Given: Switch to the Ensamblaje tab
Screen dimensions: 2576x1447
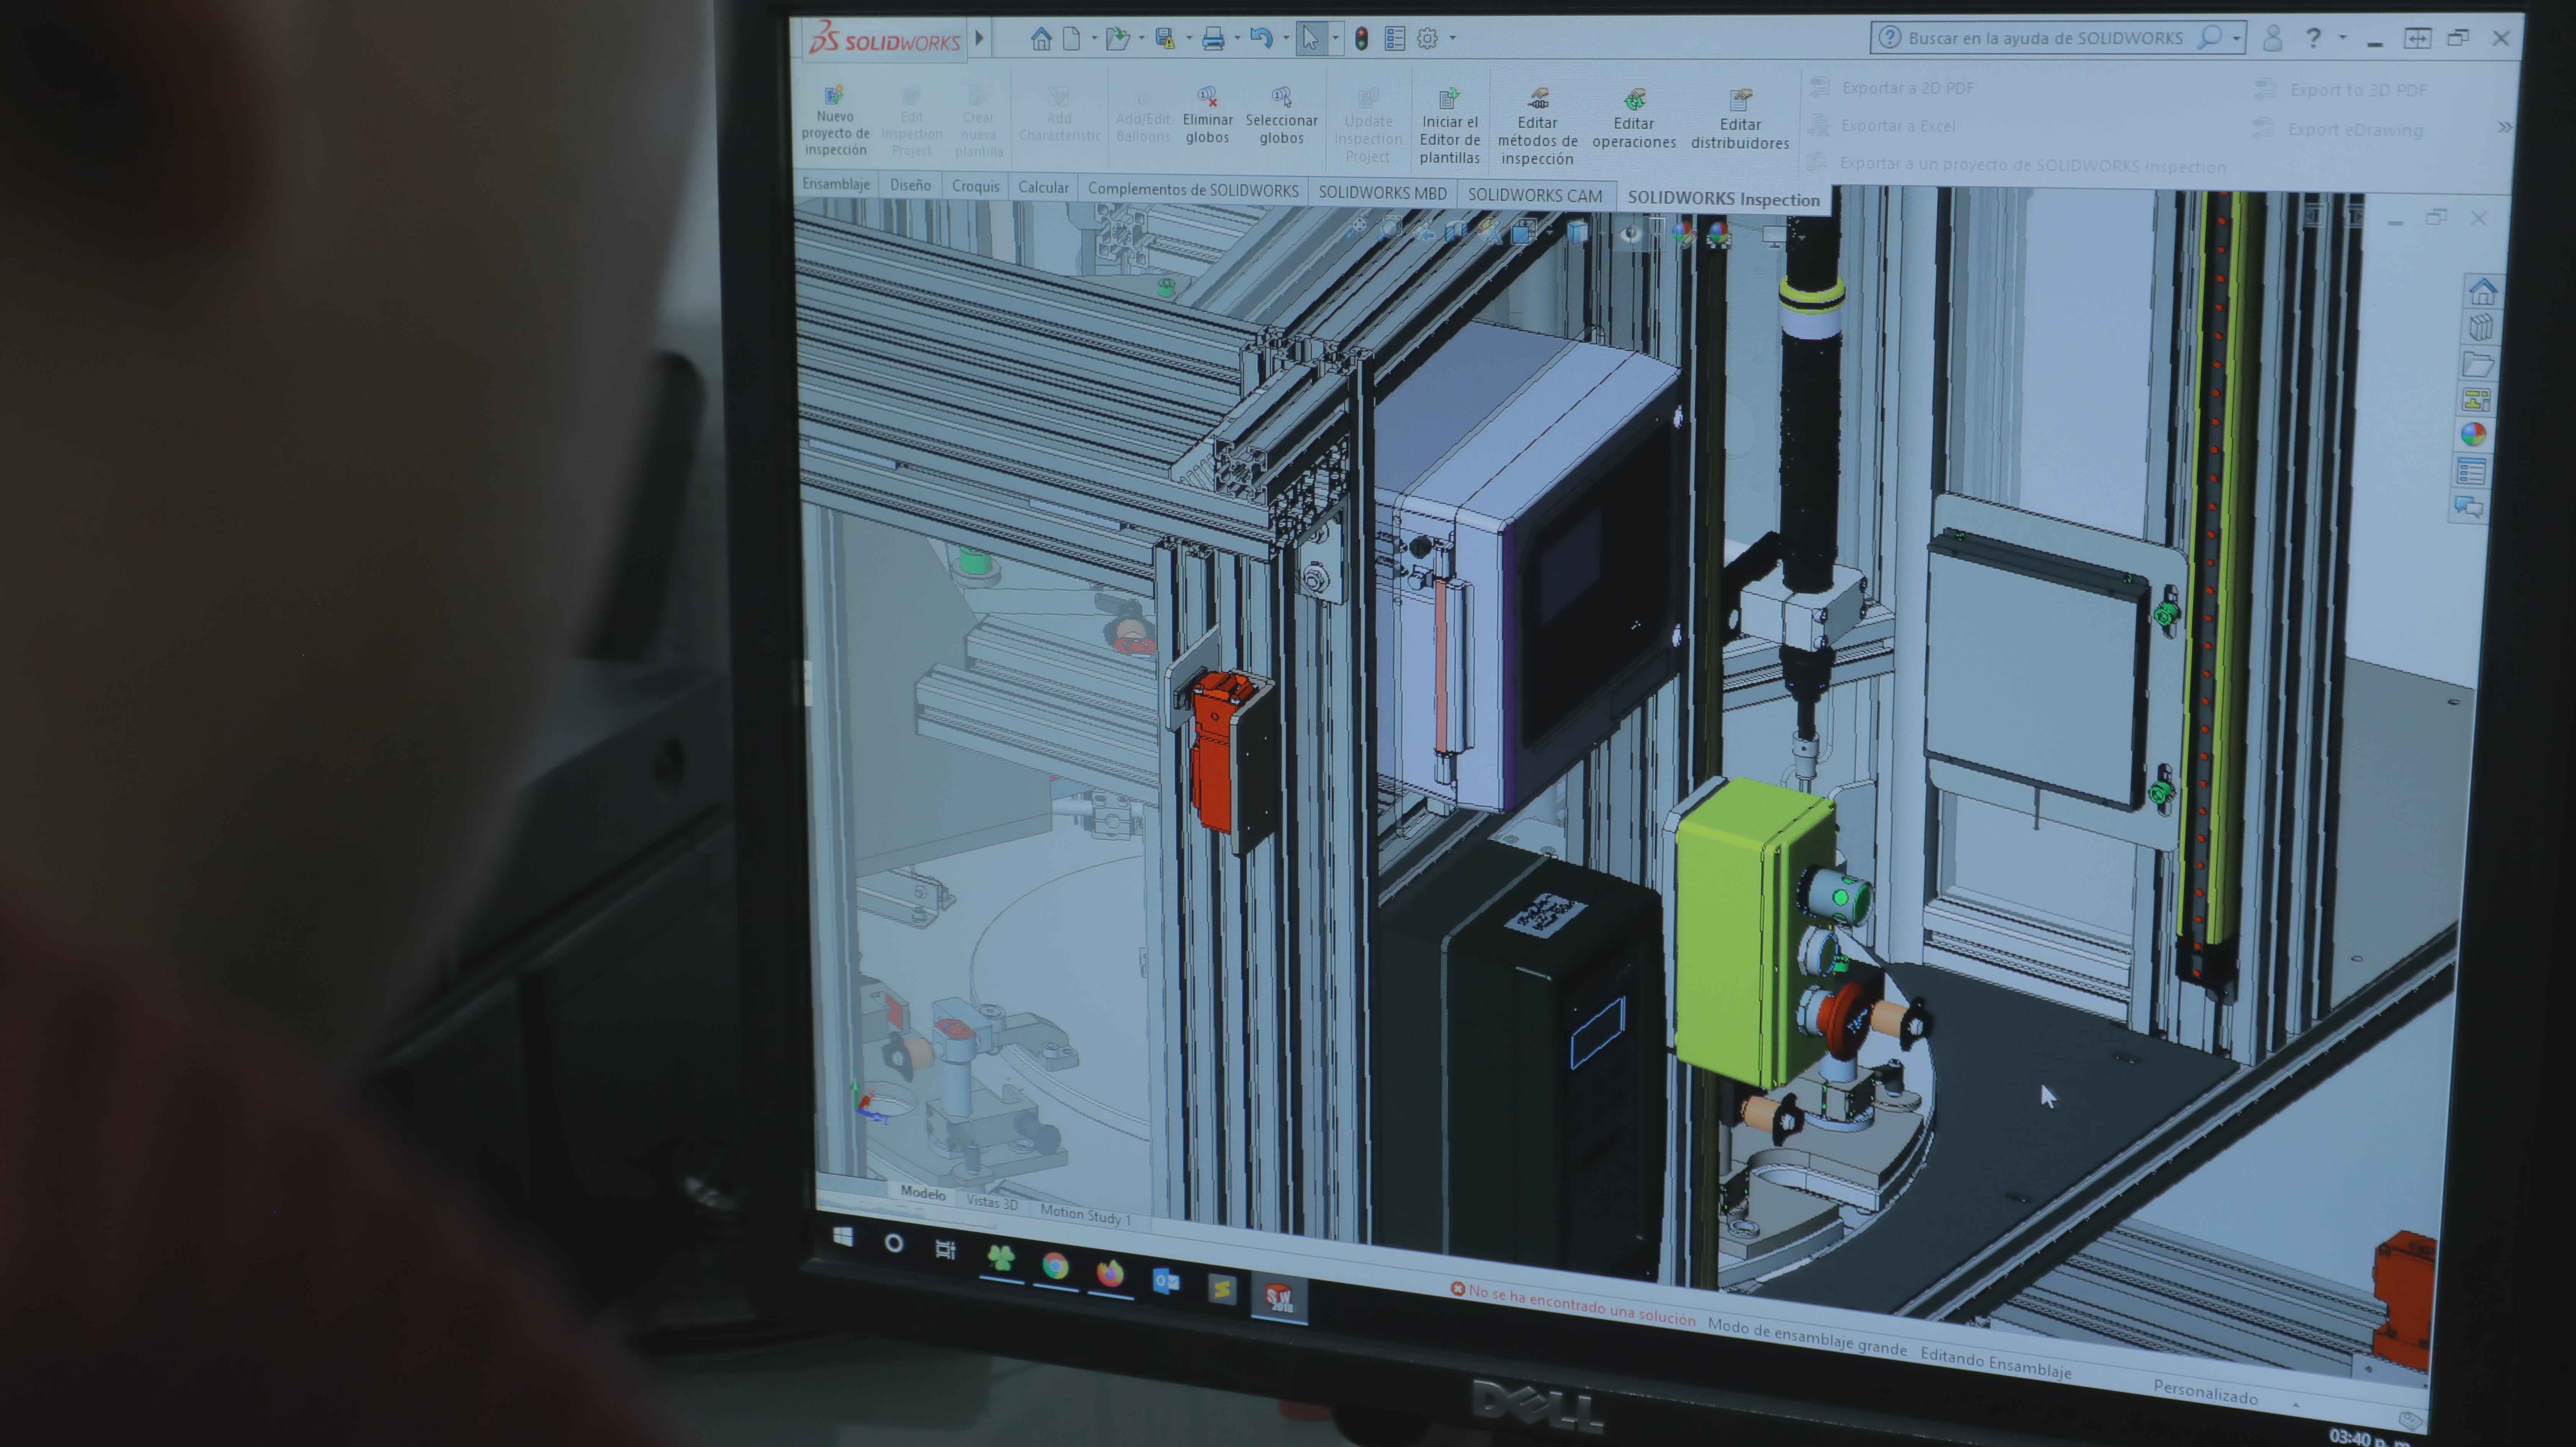Looking at the screenshot, I should [x=836, y=184].
